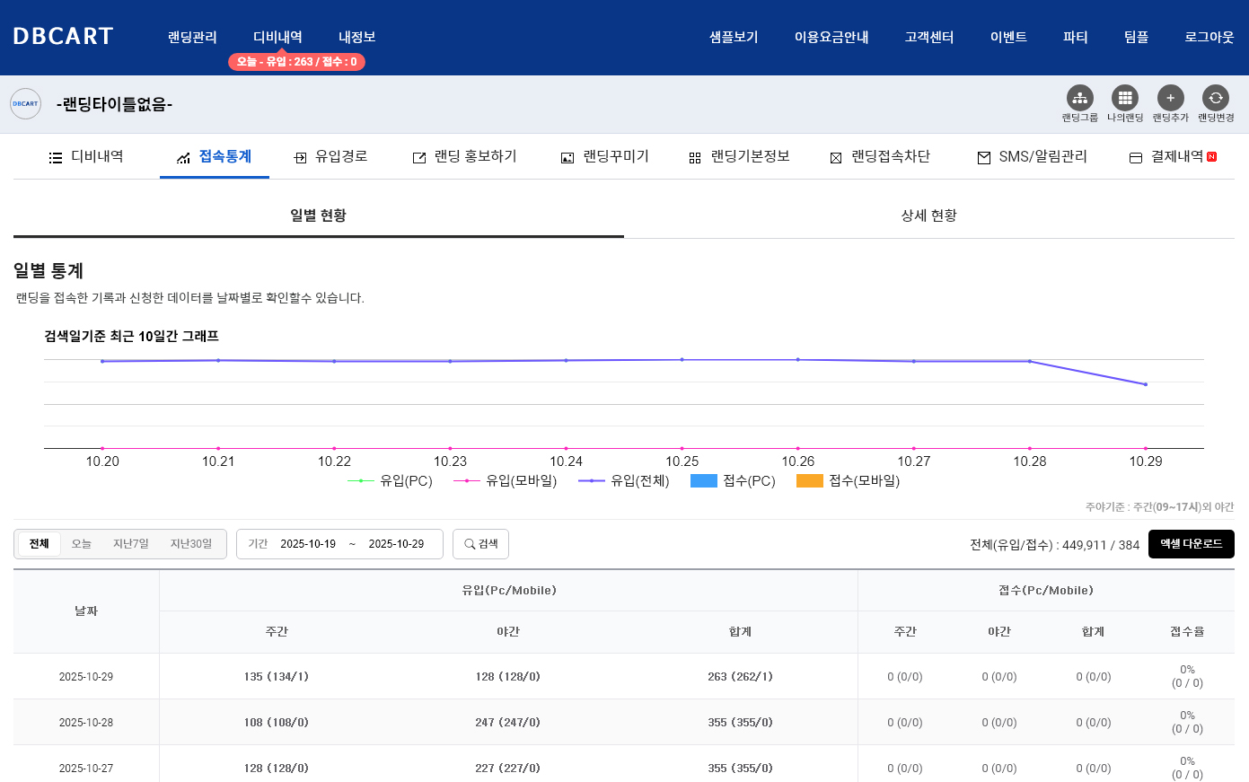The height and width of the screenshot is (782, 1249).
Task: Download data with 엑셀 다운로드 button
Action: coord(1191,544)
